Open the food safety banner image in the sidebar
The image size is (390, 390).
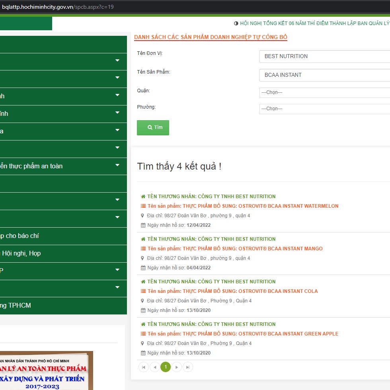coord(47,370)
